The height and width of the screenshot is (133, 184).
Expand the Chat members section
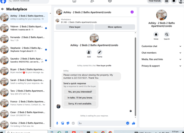click(162, 53)
